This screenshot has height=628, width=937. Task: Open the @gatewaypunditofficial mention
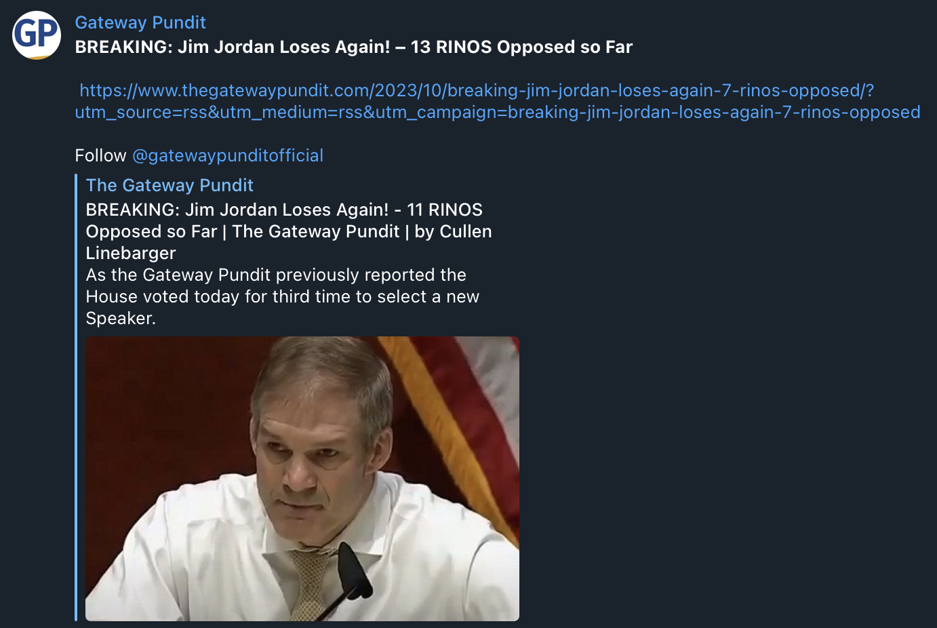pos(228,155)
